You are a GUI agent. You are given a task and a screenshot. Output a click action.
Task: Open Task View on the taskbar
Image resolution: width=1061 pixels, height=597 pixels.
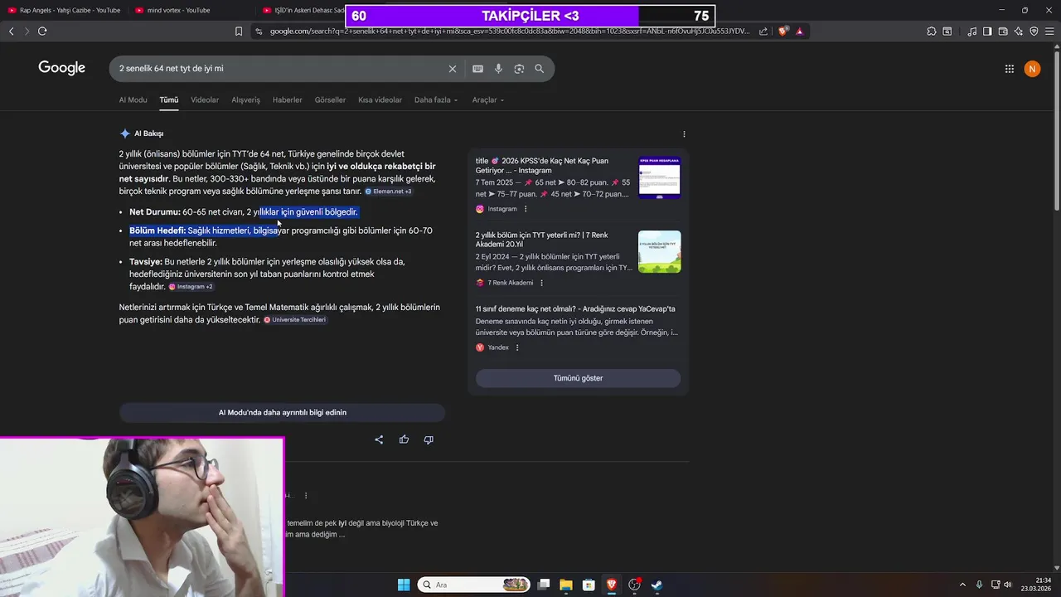coord(544,585)
